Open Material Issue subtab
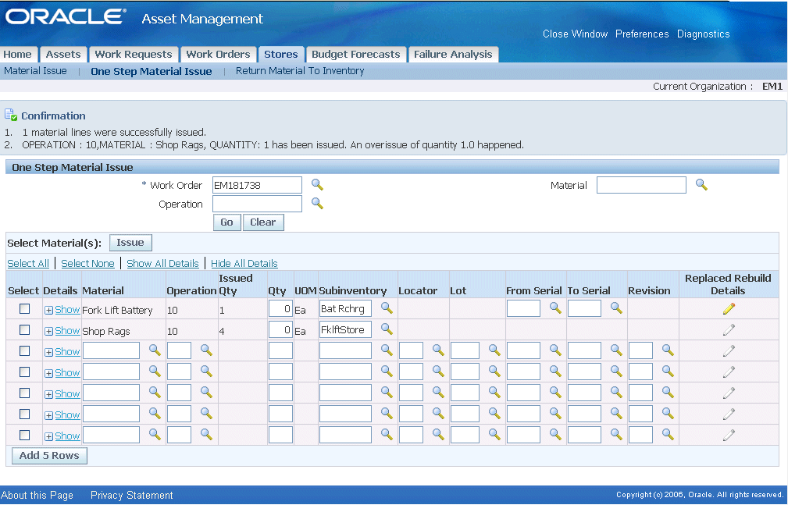This screenshot has width=788, height=505. coord(35,71)
